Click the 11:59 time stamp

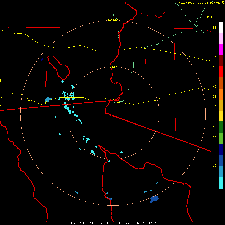(x=154, y=223)
